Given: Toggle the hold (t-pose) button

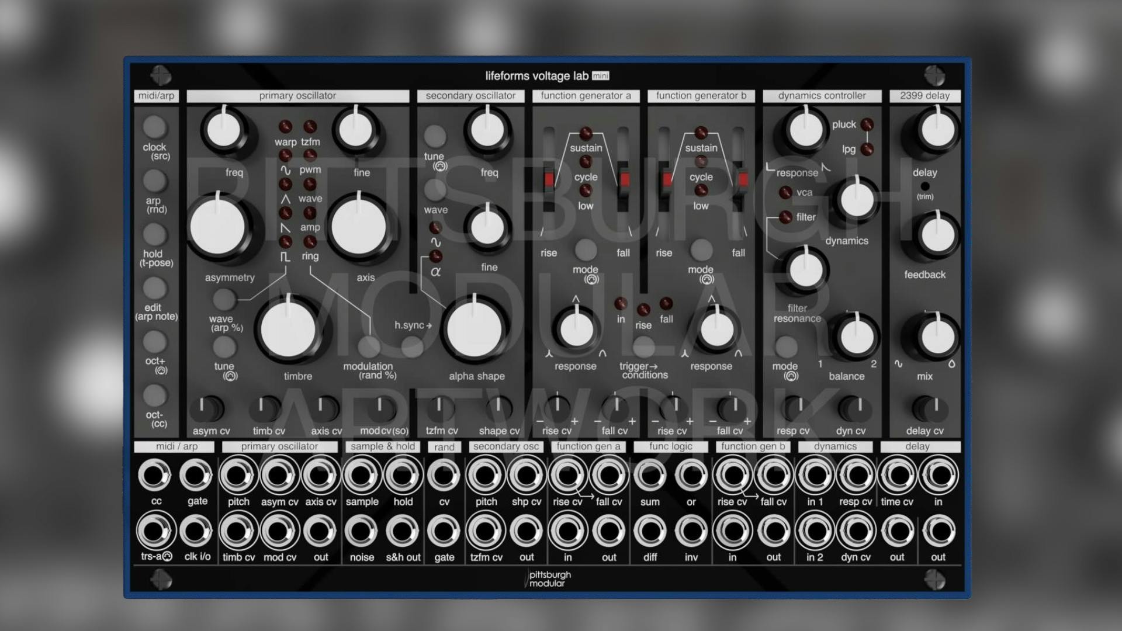Looking at the screenshot, I should 154,234.
